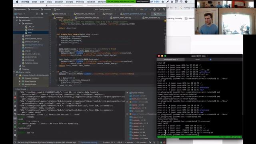The height and width of the screenshot is (144, 256).
Task: Open console history clock icon
Action: pos(15,123)
